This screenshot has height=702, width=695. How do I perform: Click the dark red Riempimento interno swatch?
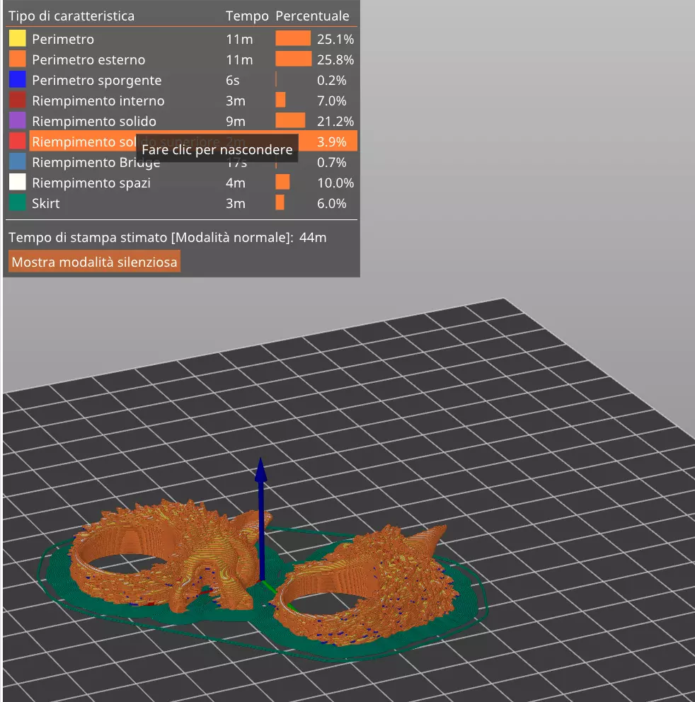pyautogui.click(x=17, y=100)
